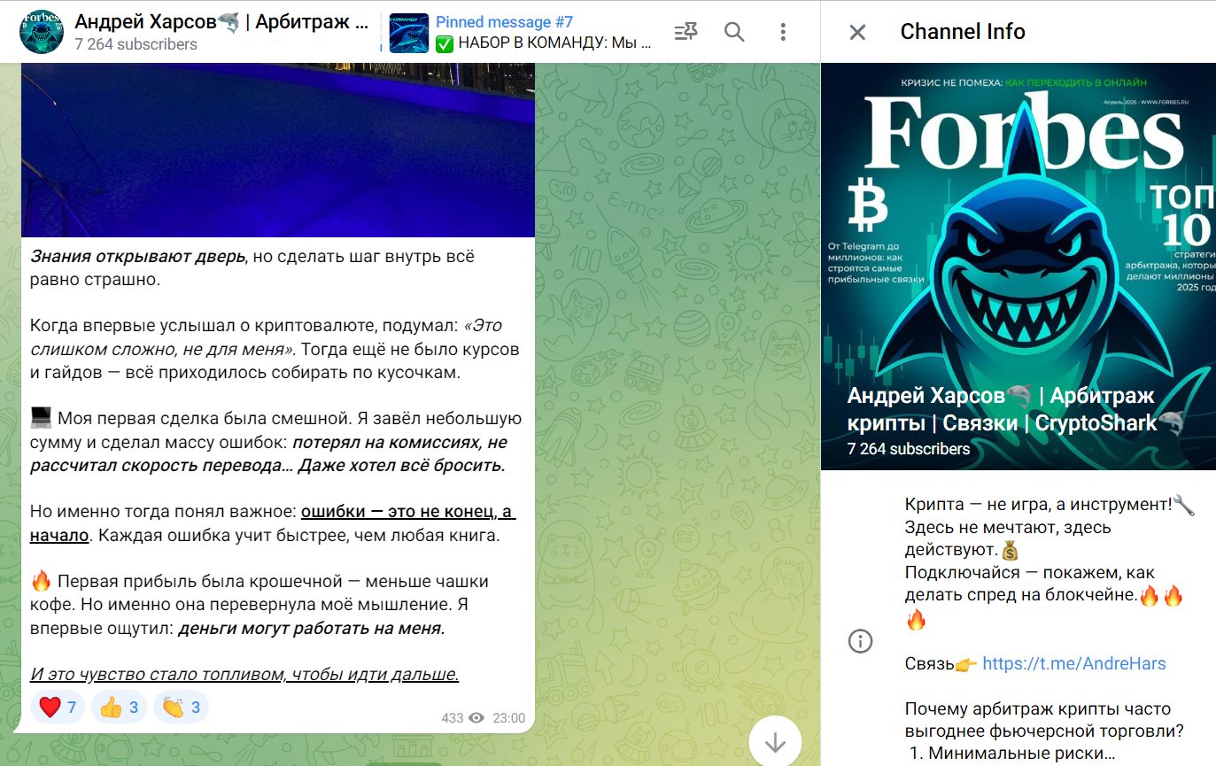
Task: Click the search icon in chat header
Action: (734, 32)
